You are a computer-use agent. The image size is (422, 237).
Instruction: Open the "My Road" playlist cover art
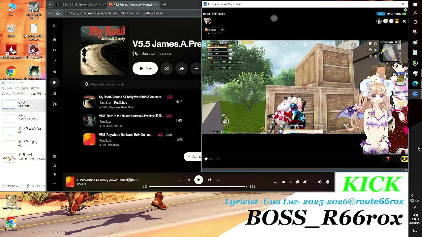[105, 50]
